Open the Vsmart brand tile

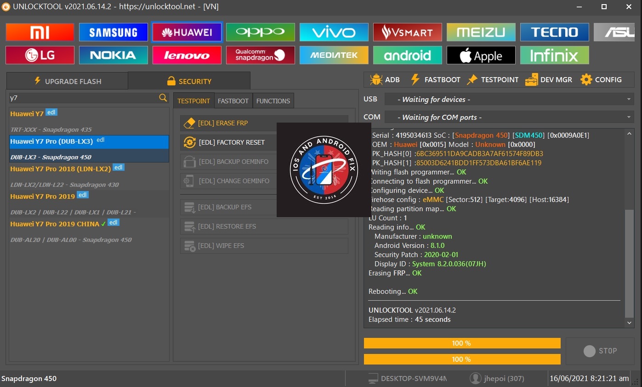pos(408,32)
